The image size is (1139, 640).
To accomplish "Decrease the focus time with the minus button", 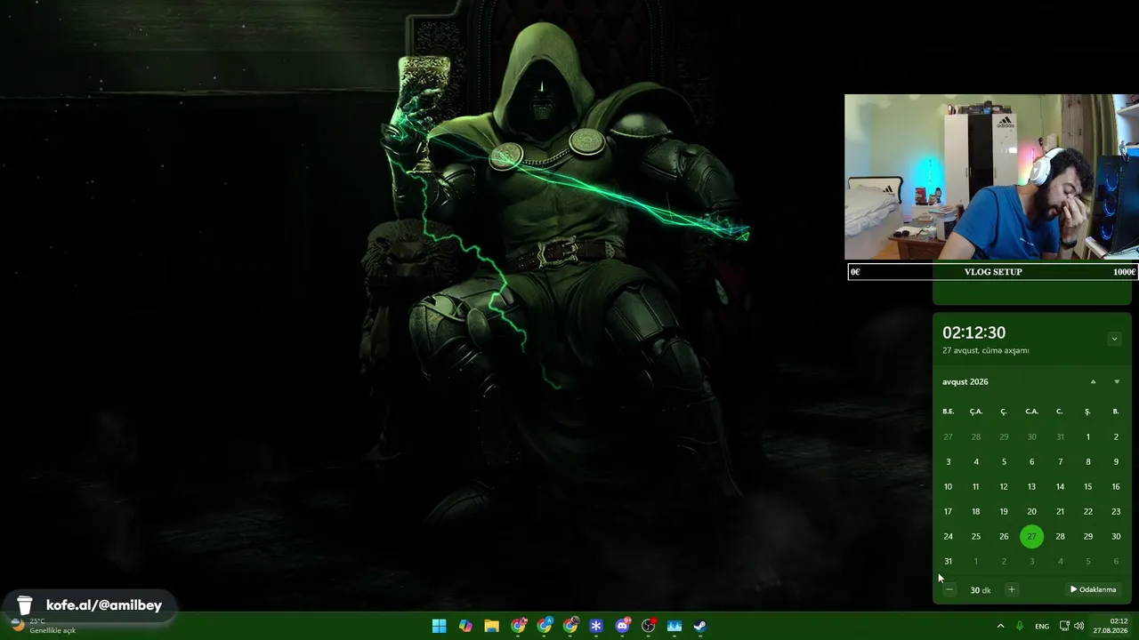I will tap(949, 589).
